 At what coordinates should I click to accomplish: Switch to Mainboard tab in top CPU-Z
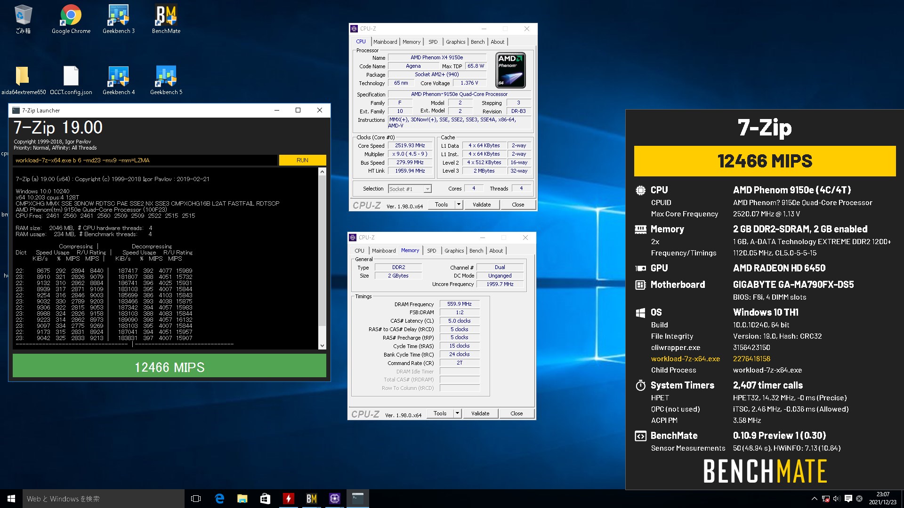tap(385, 42)
